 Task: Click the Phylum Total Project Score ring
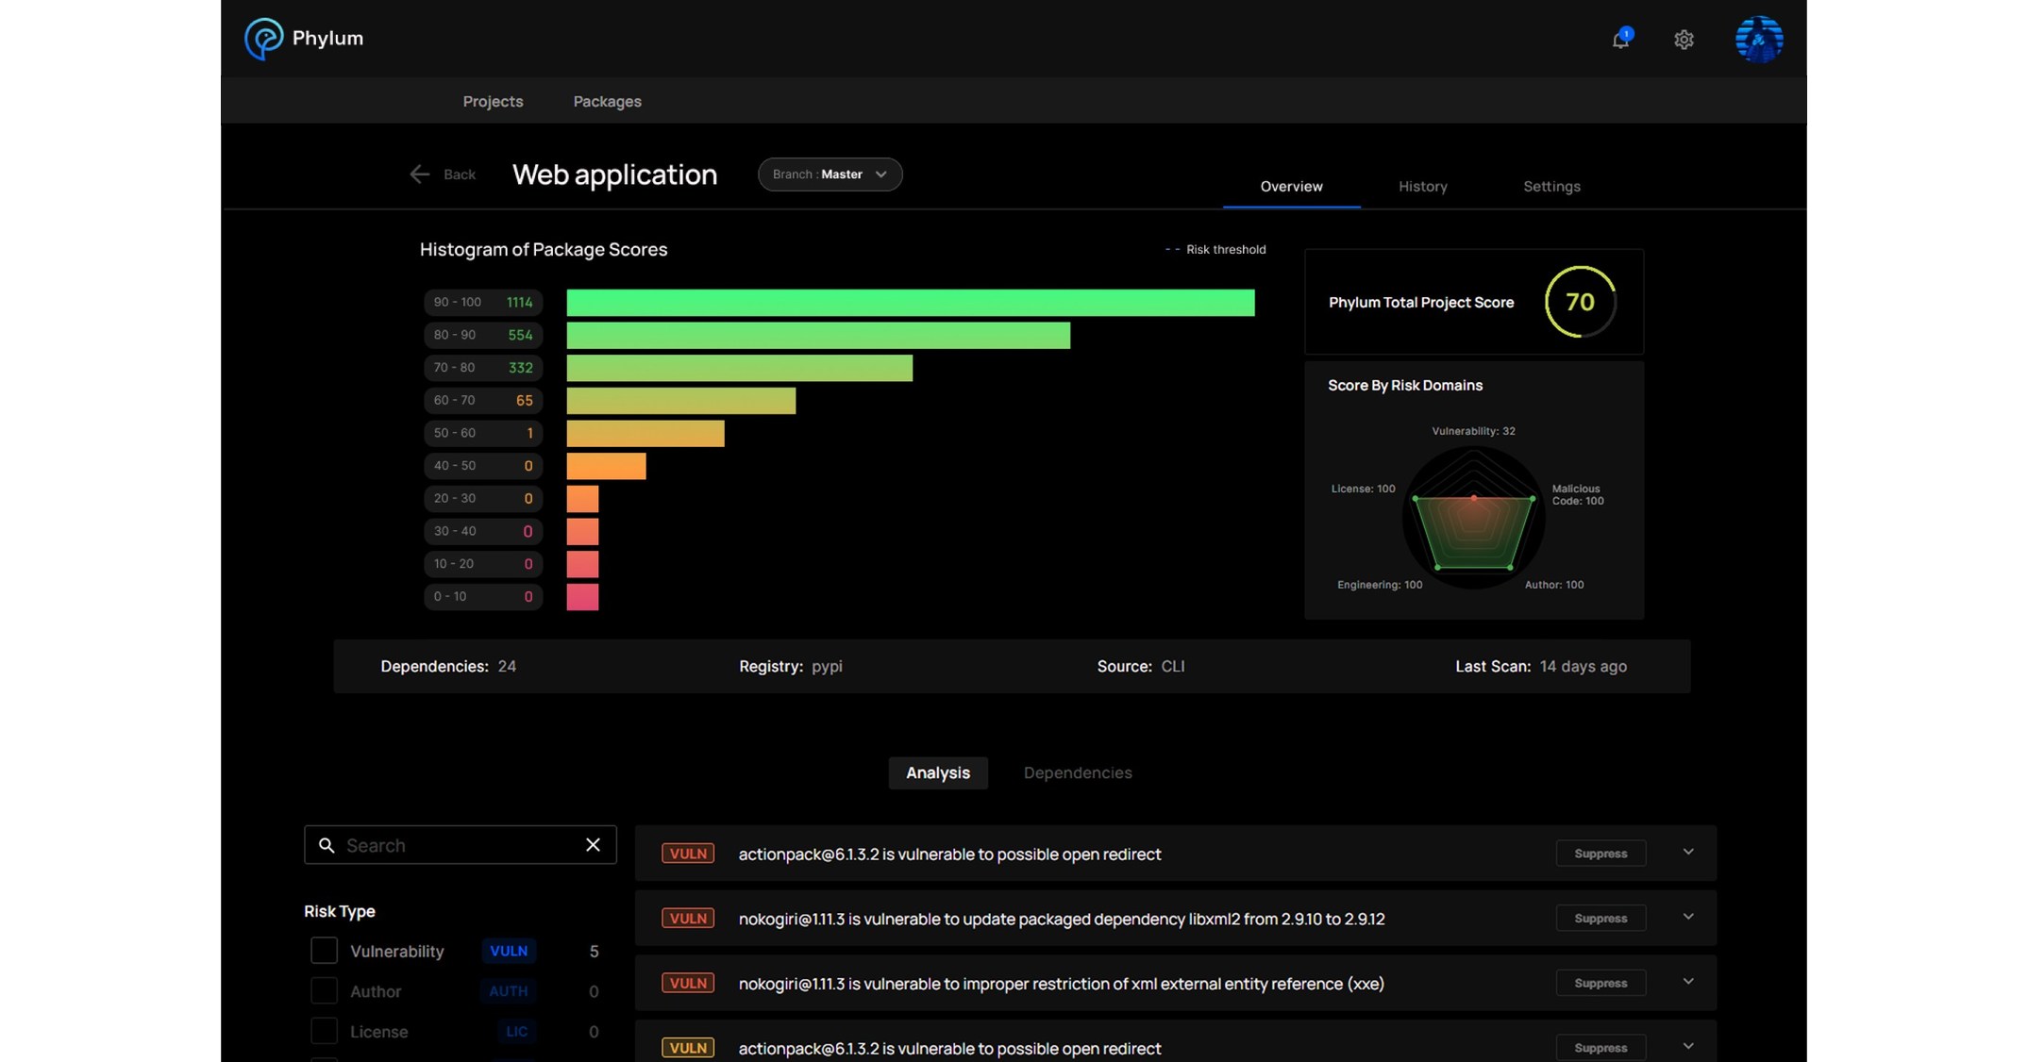(1580, 302)
